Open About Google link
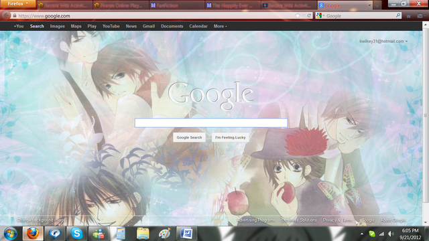The width and height of the screenshot is (429, 241). click(393, 220)
